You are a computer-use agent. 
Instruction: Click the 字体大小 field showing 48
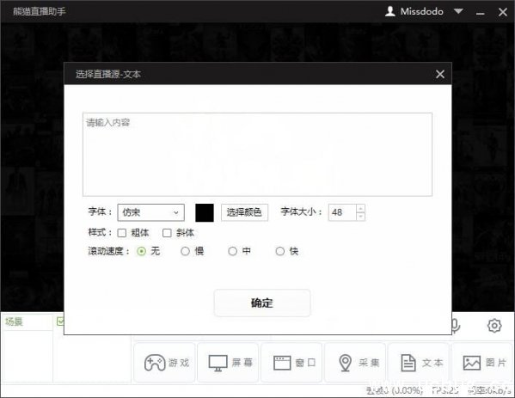point(342,212)
